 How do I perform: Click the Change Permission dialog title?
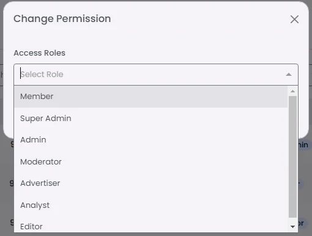click(x=62, y=19)
